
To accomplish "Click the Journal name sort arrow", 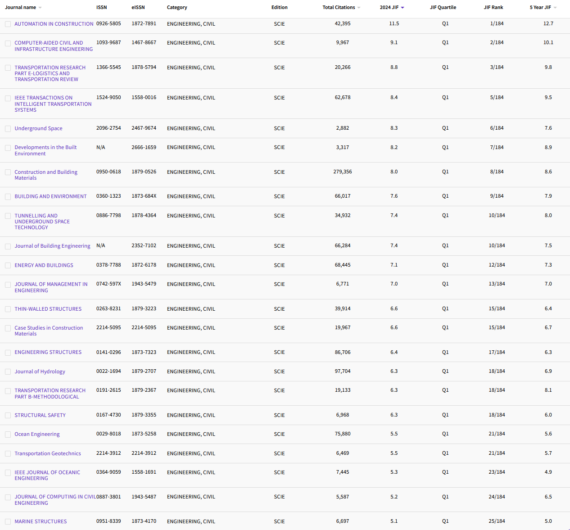I will click(40, 8).
